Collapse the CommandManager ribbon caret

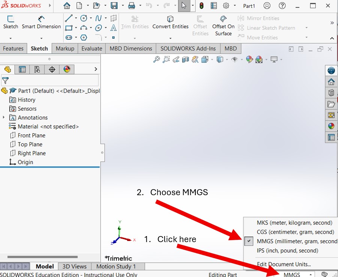coord(332,38)
